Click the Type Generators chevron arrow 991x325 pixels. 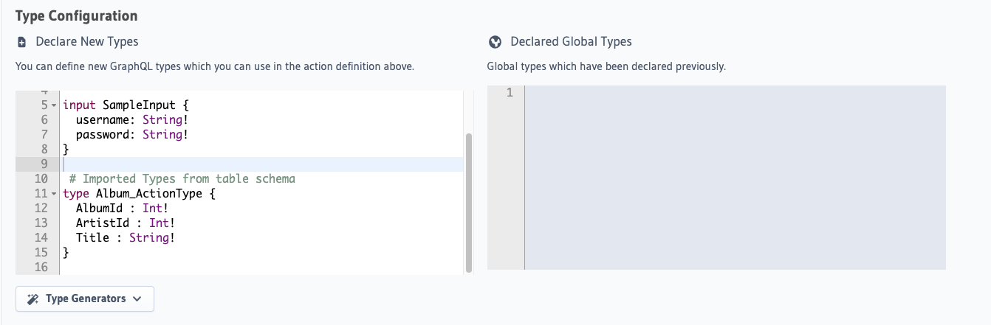pos(137,299)
